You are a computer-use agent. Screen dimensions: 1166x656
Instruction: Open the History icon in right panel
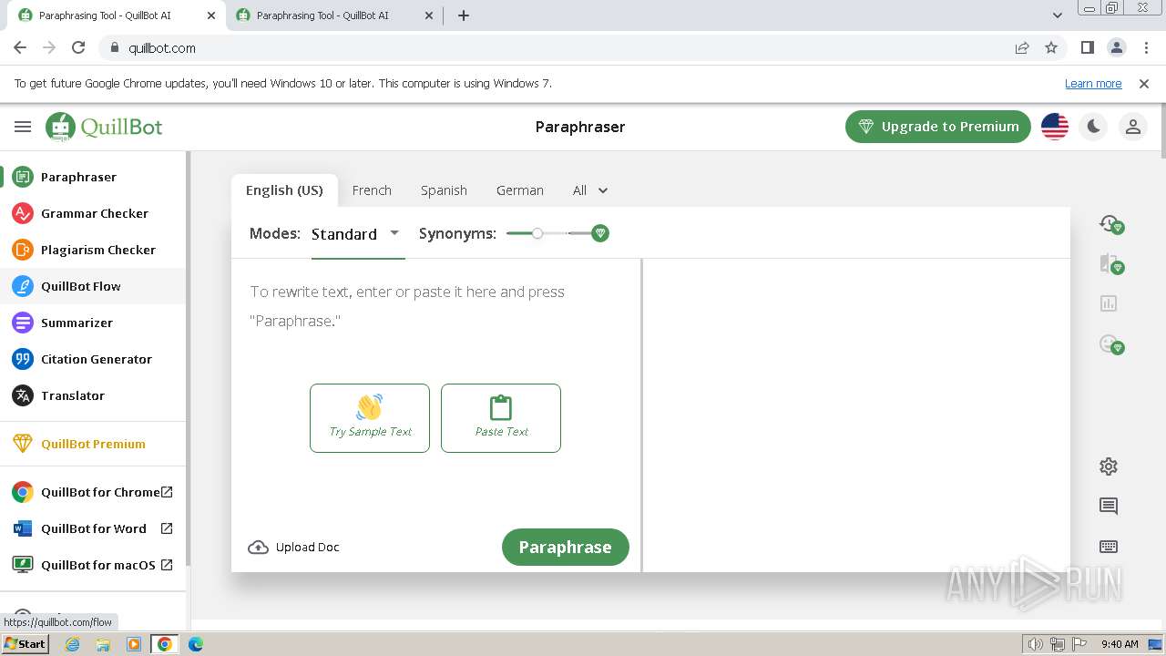(1110, 223)
